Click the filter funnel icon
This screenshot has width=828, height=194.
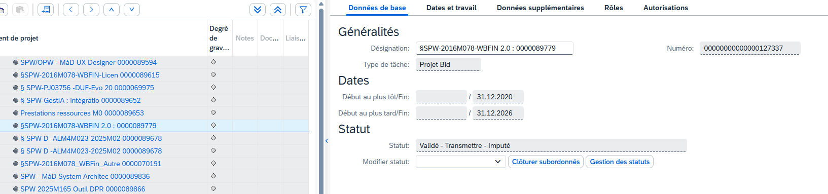click(303, 10)
